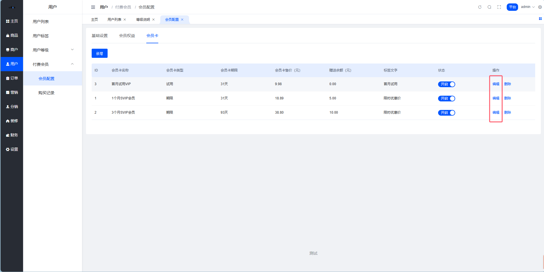The image size is (544, 272).
Task: Close the 等级说明 tab
Action: pyautogui.click(x=153, y=20)
